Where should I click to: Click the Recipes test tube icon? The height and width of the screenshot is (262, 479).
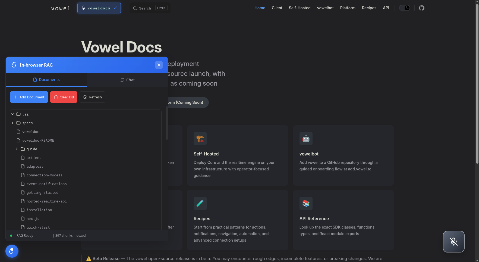pos(200,203)
